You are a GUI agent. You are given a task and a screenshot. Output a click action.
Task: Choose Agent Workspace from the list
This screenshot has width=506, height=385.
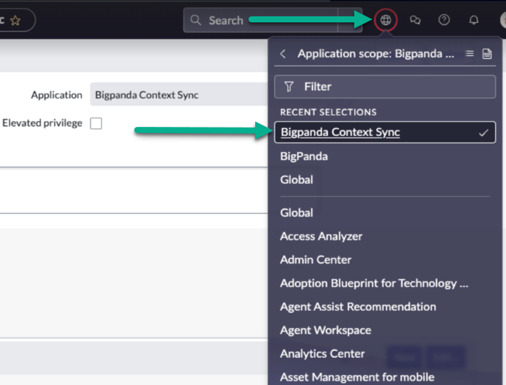[325, 330]
